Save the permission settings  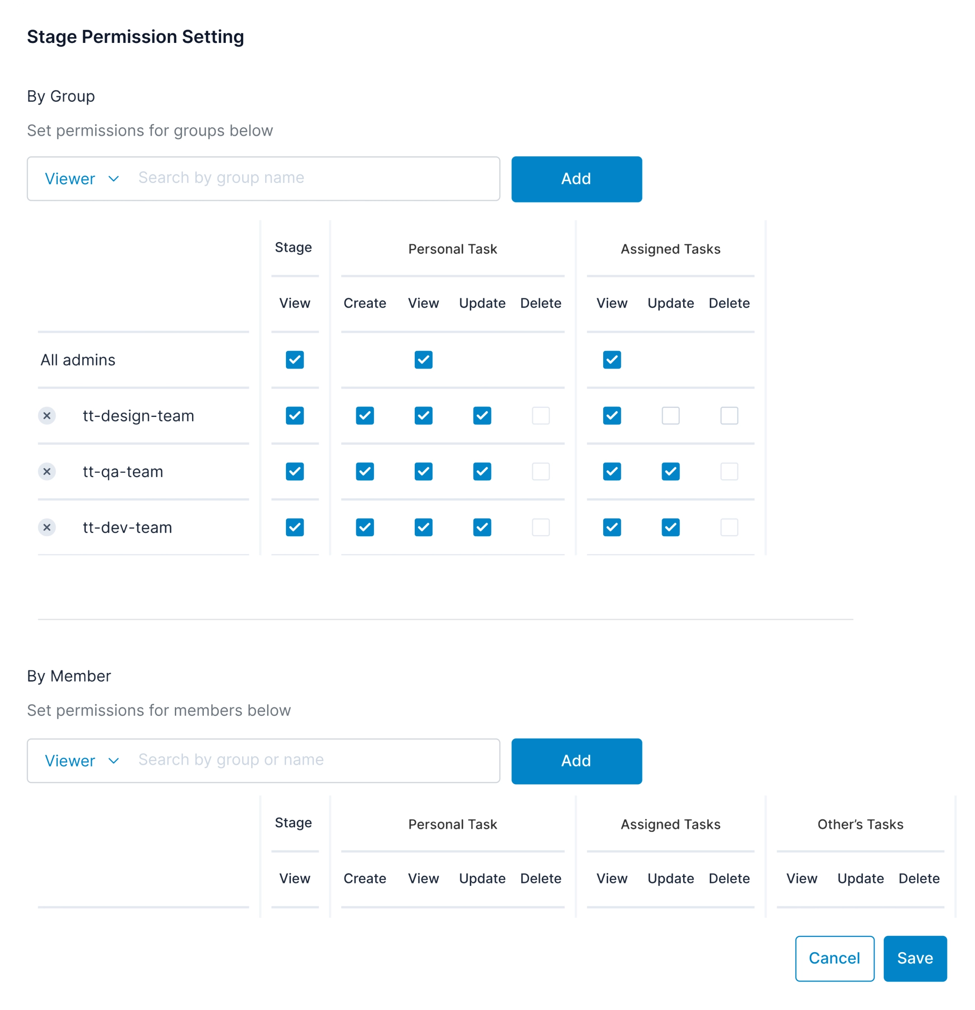coord(915,959)
